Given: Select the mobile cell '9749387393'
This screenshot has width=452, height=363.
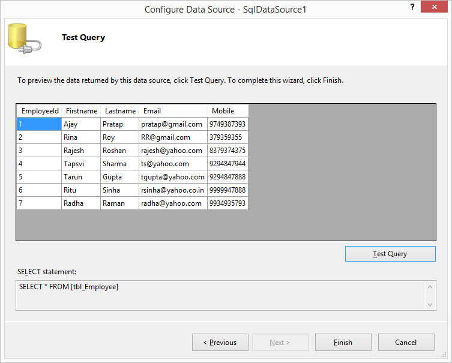Looking at the screenshot, I should tap(228, 124).
